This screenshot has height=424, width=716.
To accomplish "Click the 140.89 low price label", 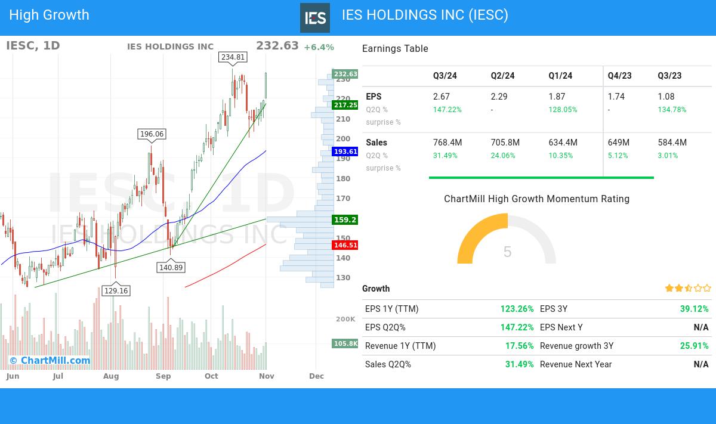I will pyautogui.click(x=171, y=267).
